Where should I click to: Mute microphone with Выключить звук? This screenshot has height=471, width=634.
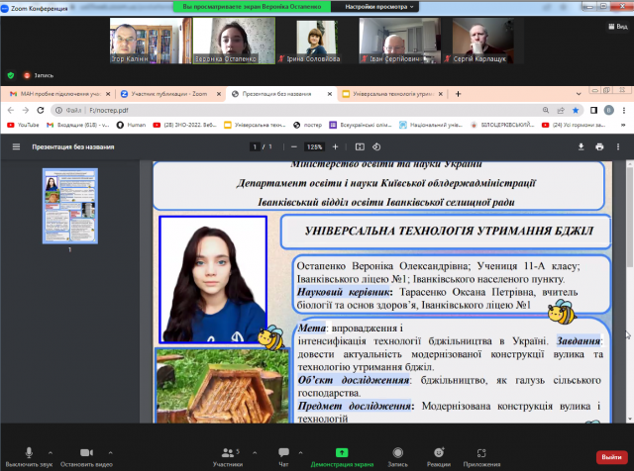point(27,451)
